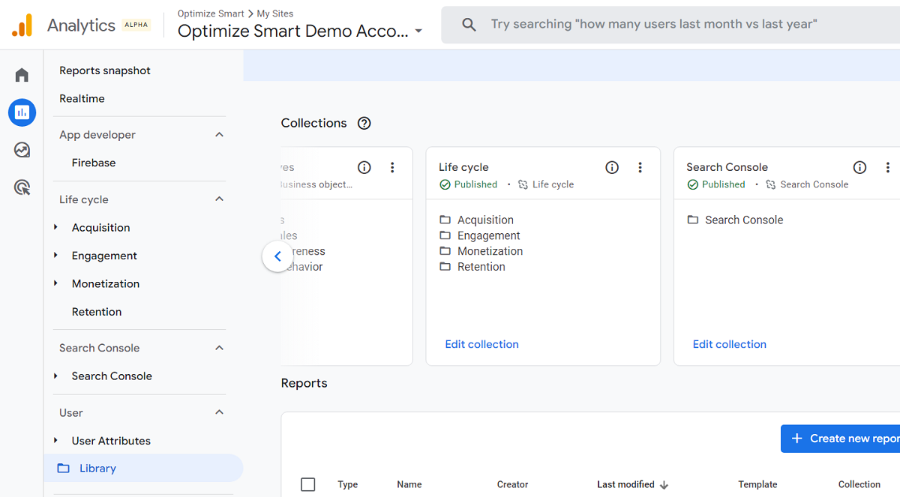
Task: Collapse the App developer section
Action: 218,134
